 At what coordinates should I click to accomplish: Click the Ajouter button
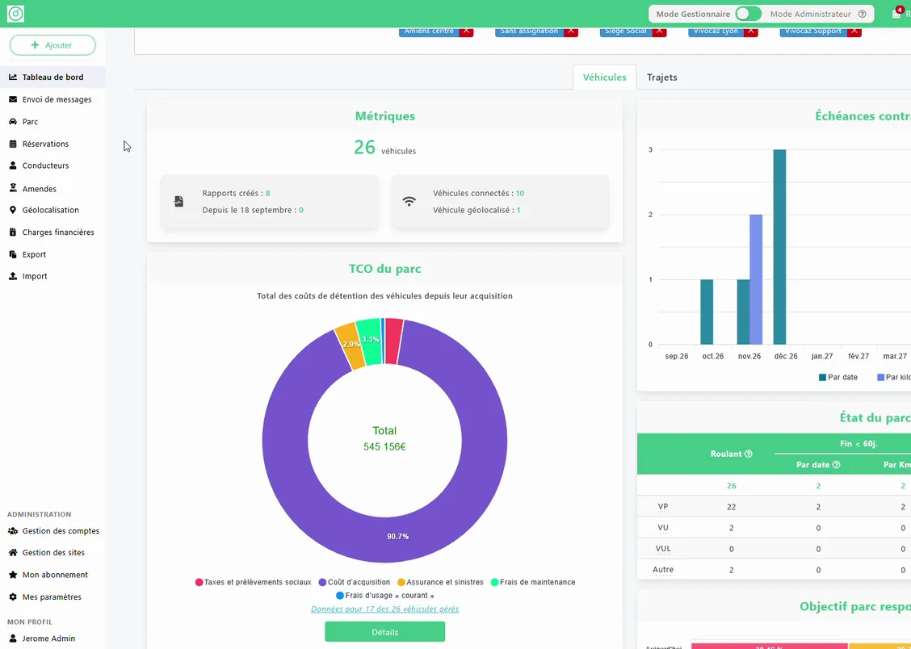52,45
